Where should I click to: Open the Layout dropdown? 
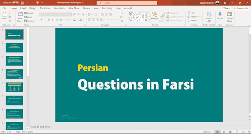click(x=30, y=13)
